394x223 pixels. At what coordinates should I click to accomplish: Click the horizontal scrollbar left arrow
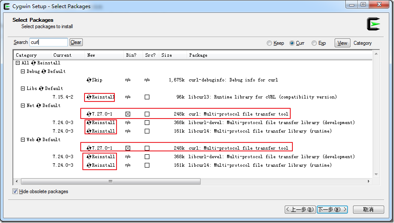point(17,181)
